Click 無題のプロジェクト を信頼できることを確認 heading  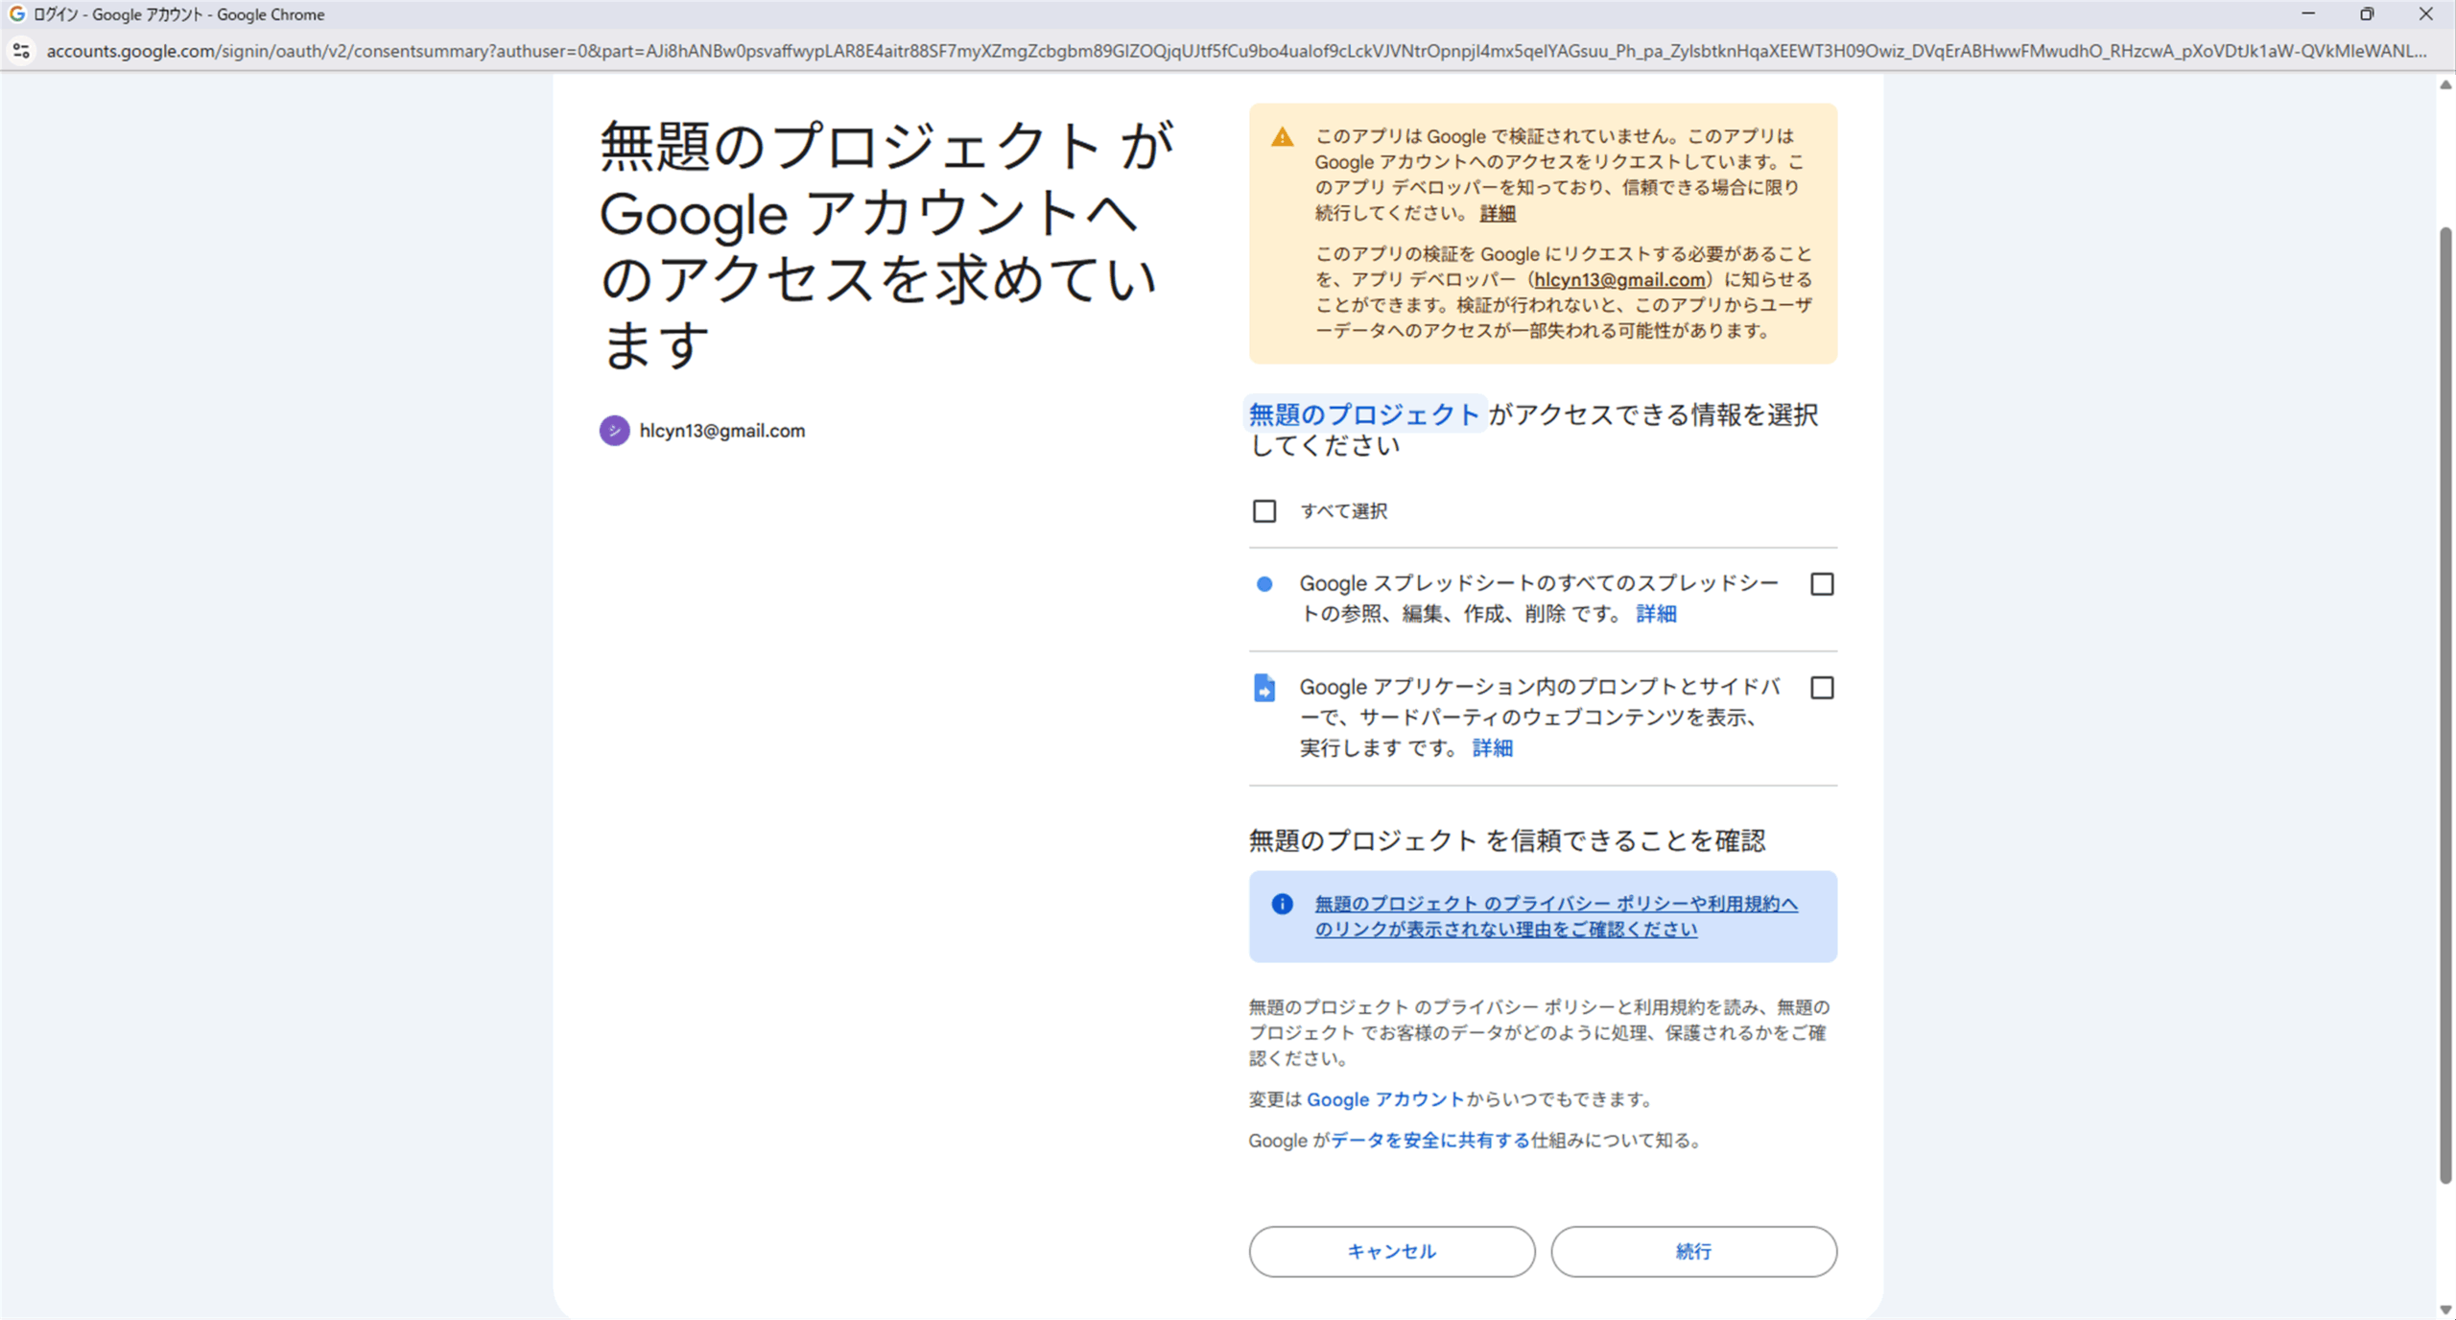(x=1506, y=840)
